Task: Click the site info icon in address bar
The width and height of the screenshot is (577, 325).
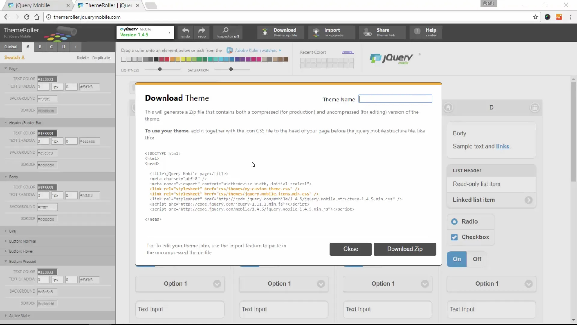Action: (x=48, y=17)
